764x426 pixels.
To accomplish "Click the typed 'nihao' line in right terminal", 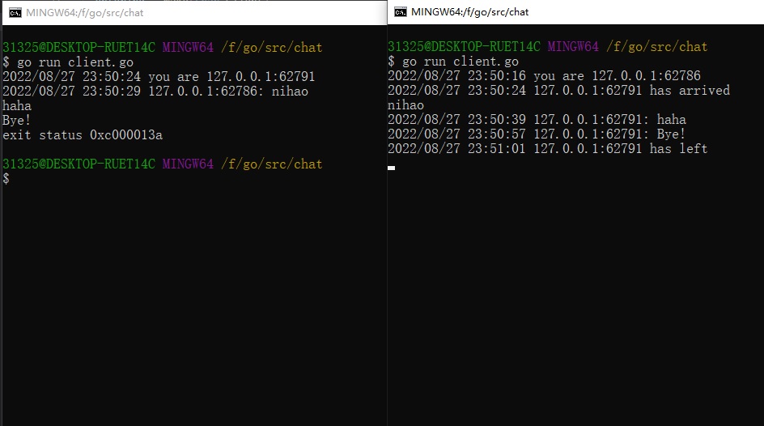I will point(406,104).
